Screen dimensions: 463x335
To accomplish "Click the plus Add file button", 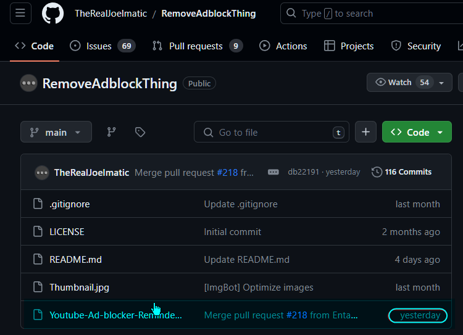I will (x=365, y=132).
